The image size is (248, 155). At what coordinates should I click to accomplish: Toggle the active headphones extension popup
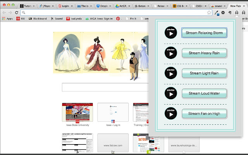click(237, 12)
